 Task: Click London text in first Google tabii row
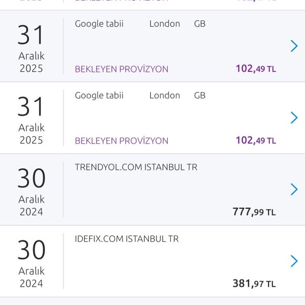click(x=164, y=24)
